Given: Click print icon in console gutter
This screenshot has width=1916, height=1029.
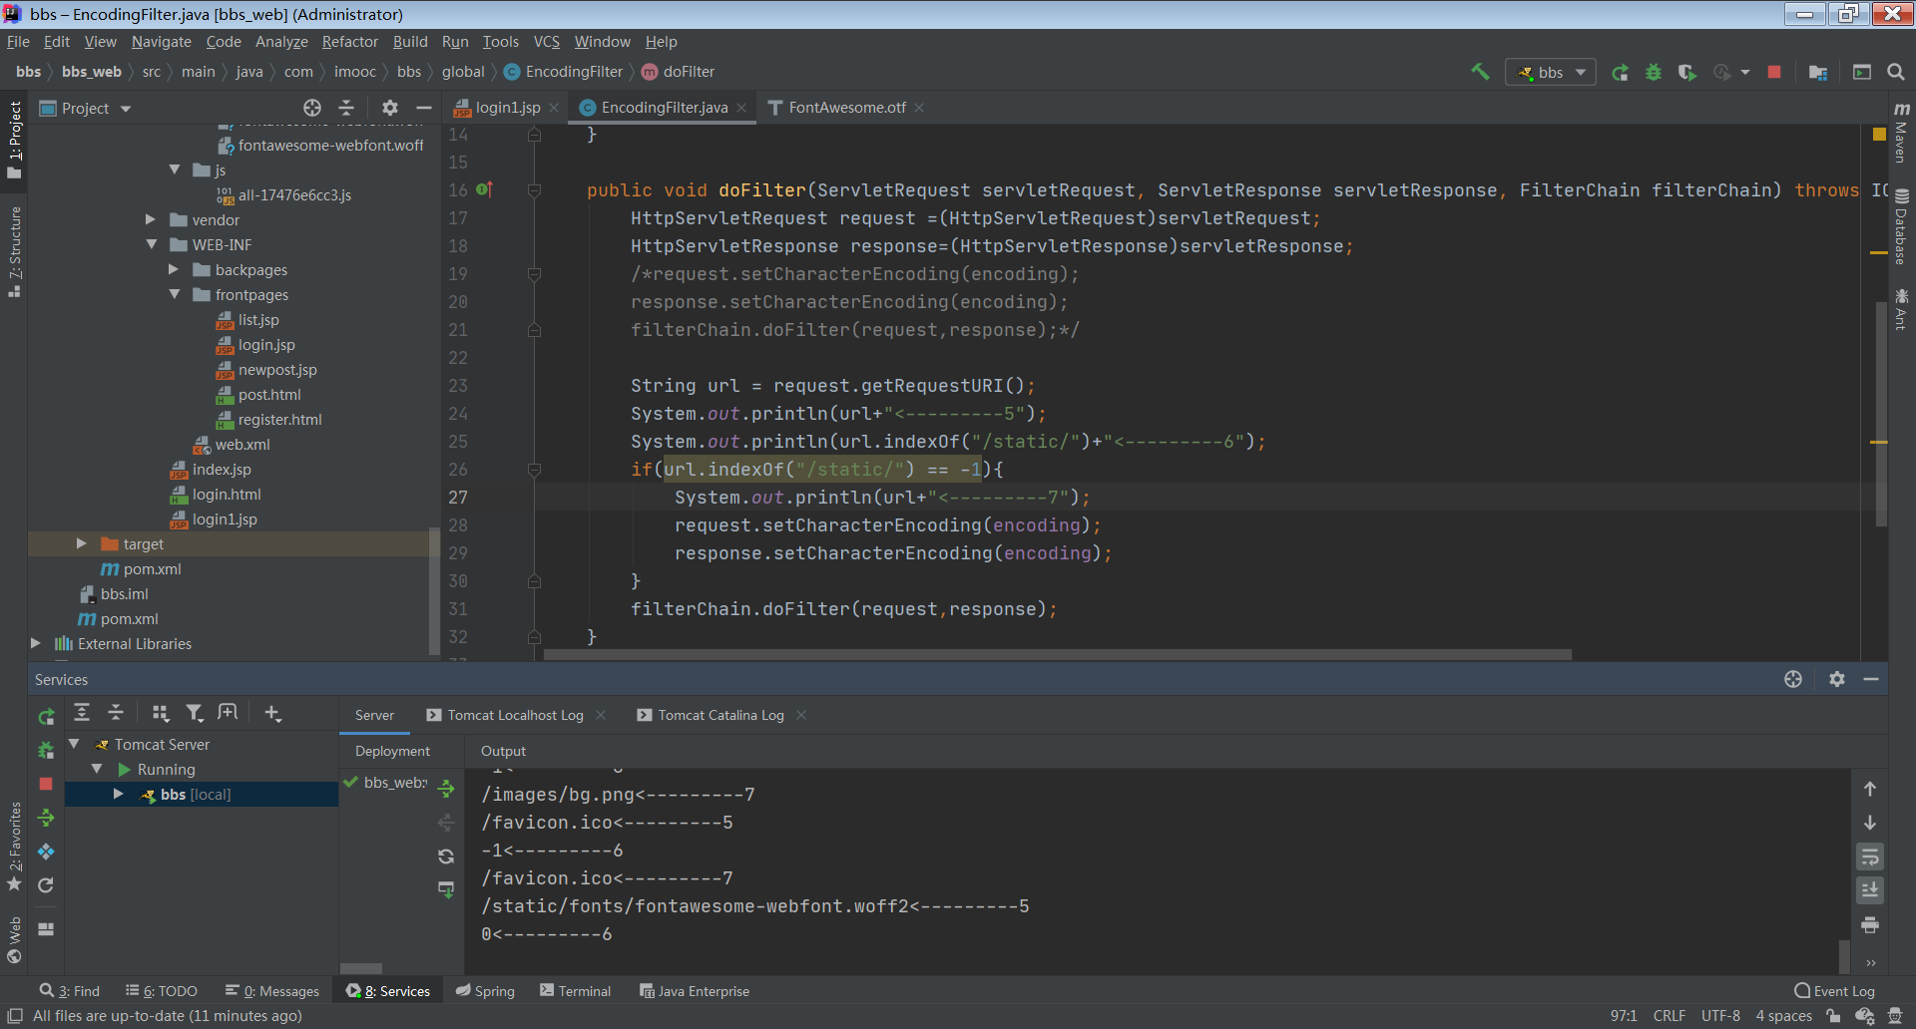Looking at the screenshot, I should pyautogui.click(x=1870, y=925).
